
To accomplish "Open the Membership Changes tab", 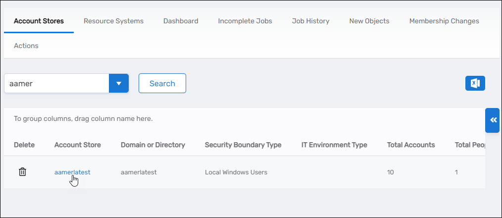I will click(x=444, y=21).
